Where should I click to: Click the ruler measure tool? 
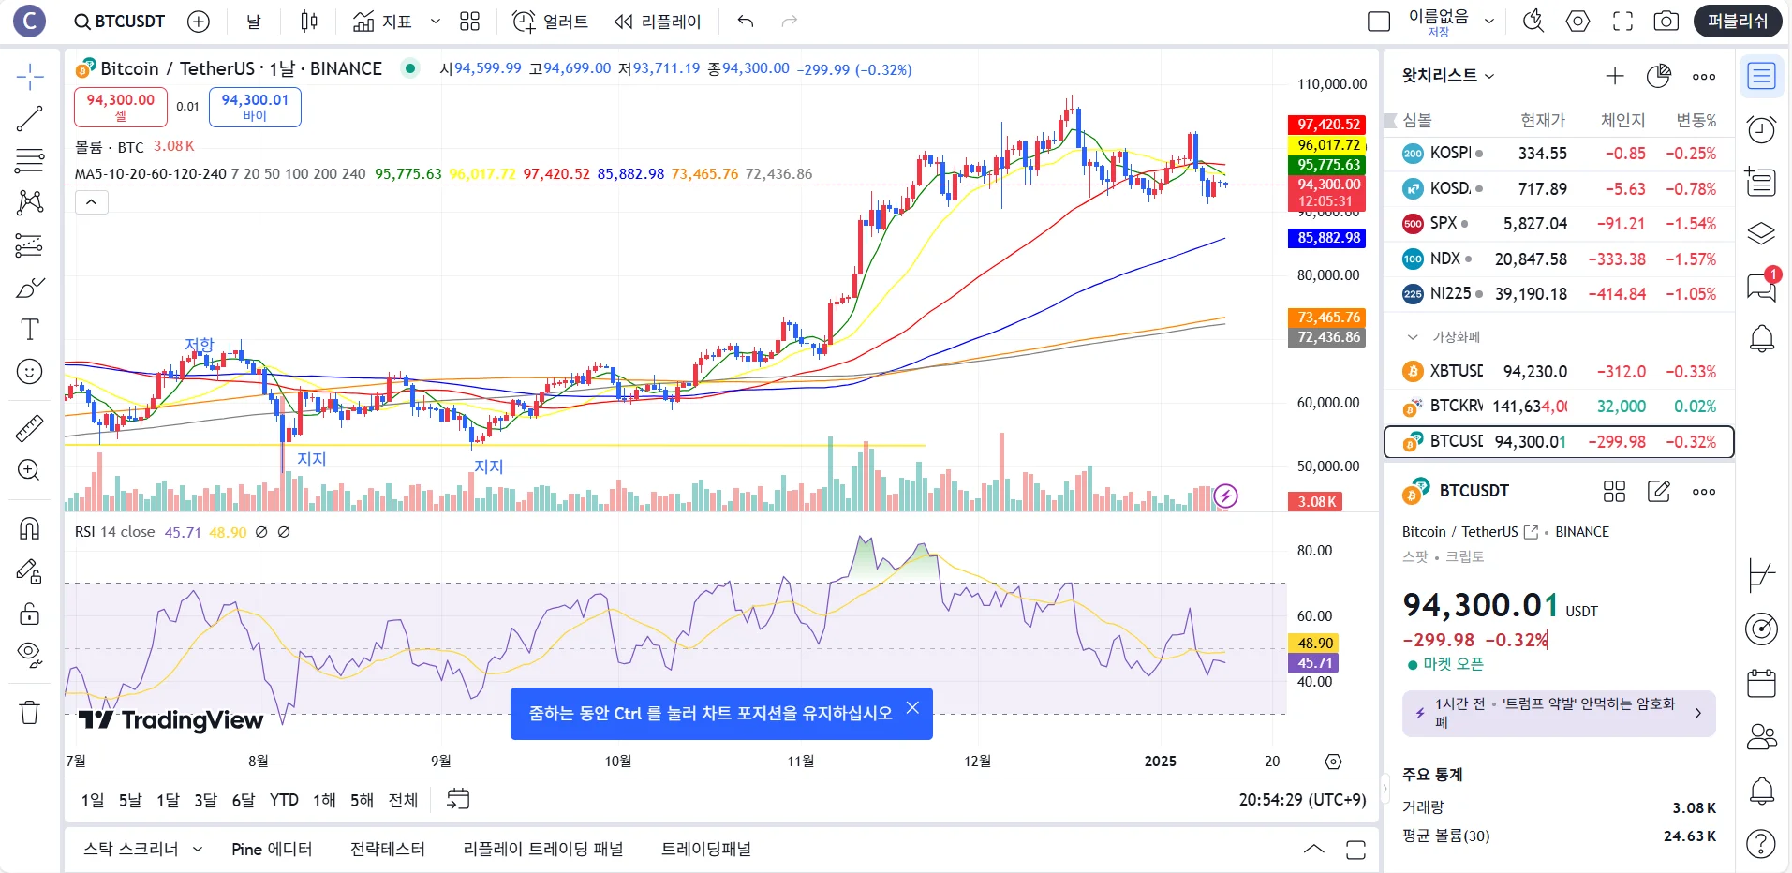coord(30,428)
